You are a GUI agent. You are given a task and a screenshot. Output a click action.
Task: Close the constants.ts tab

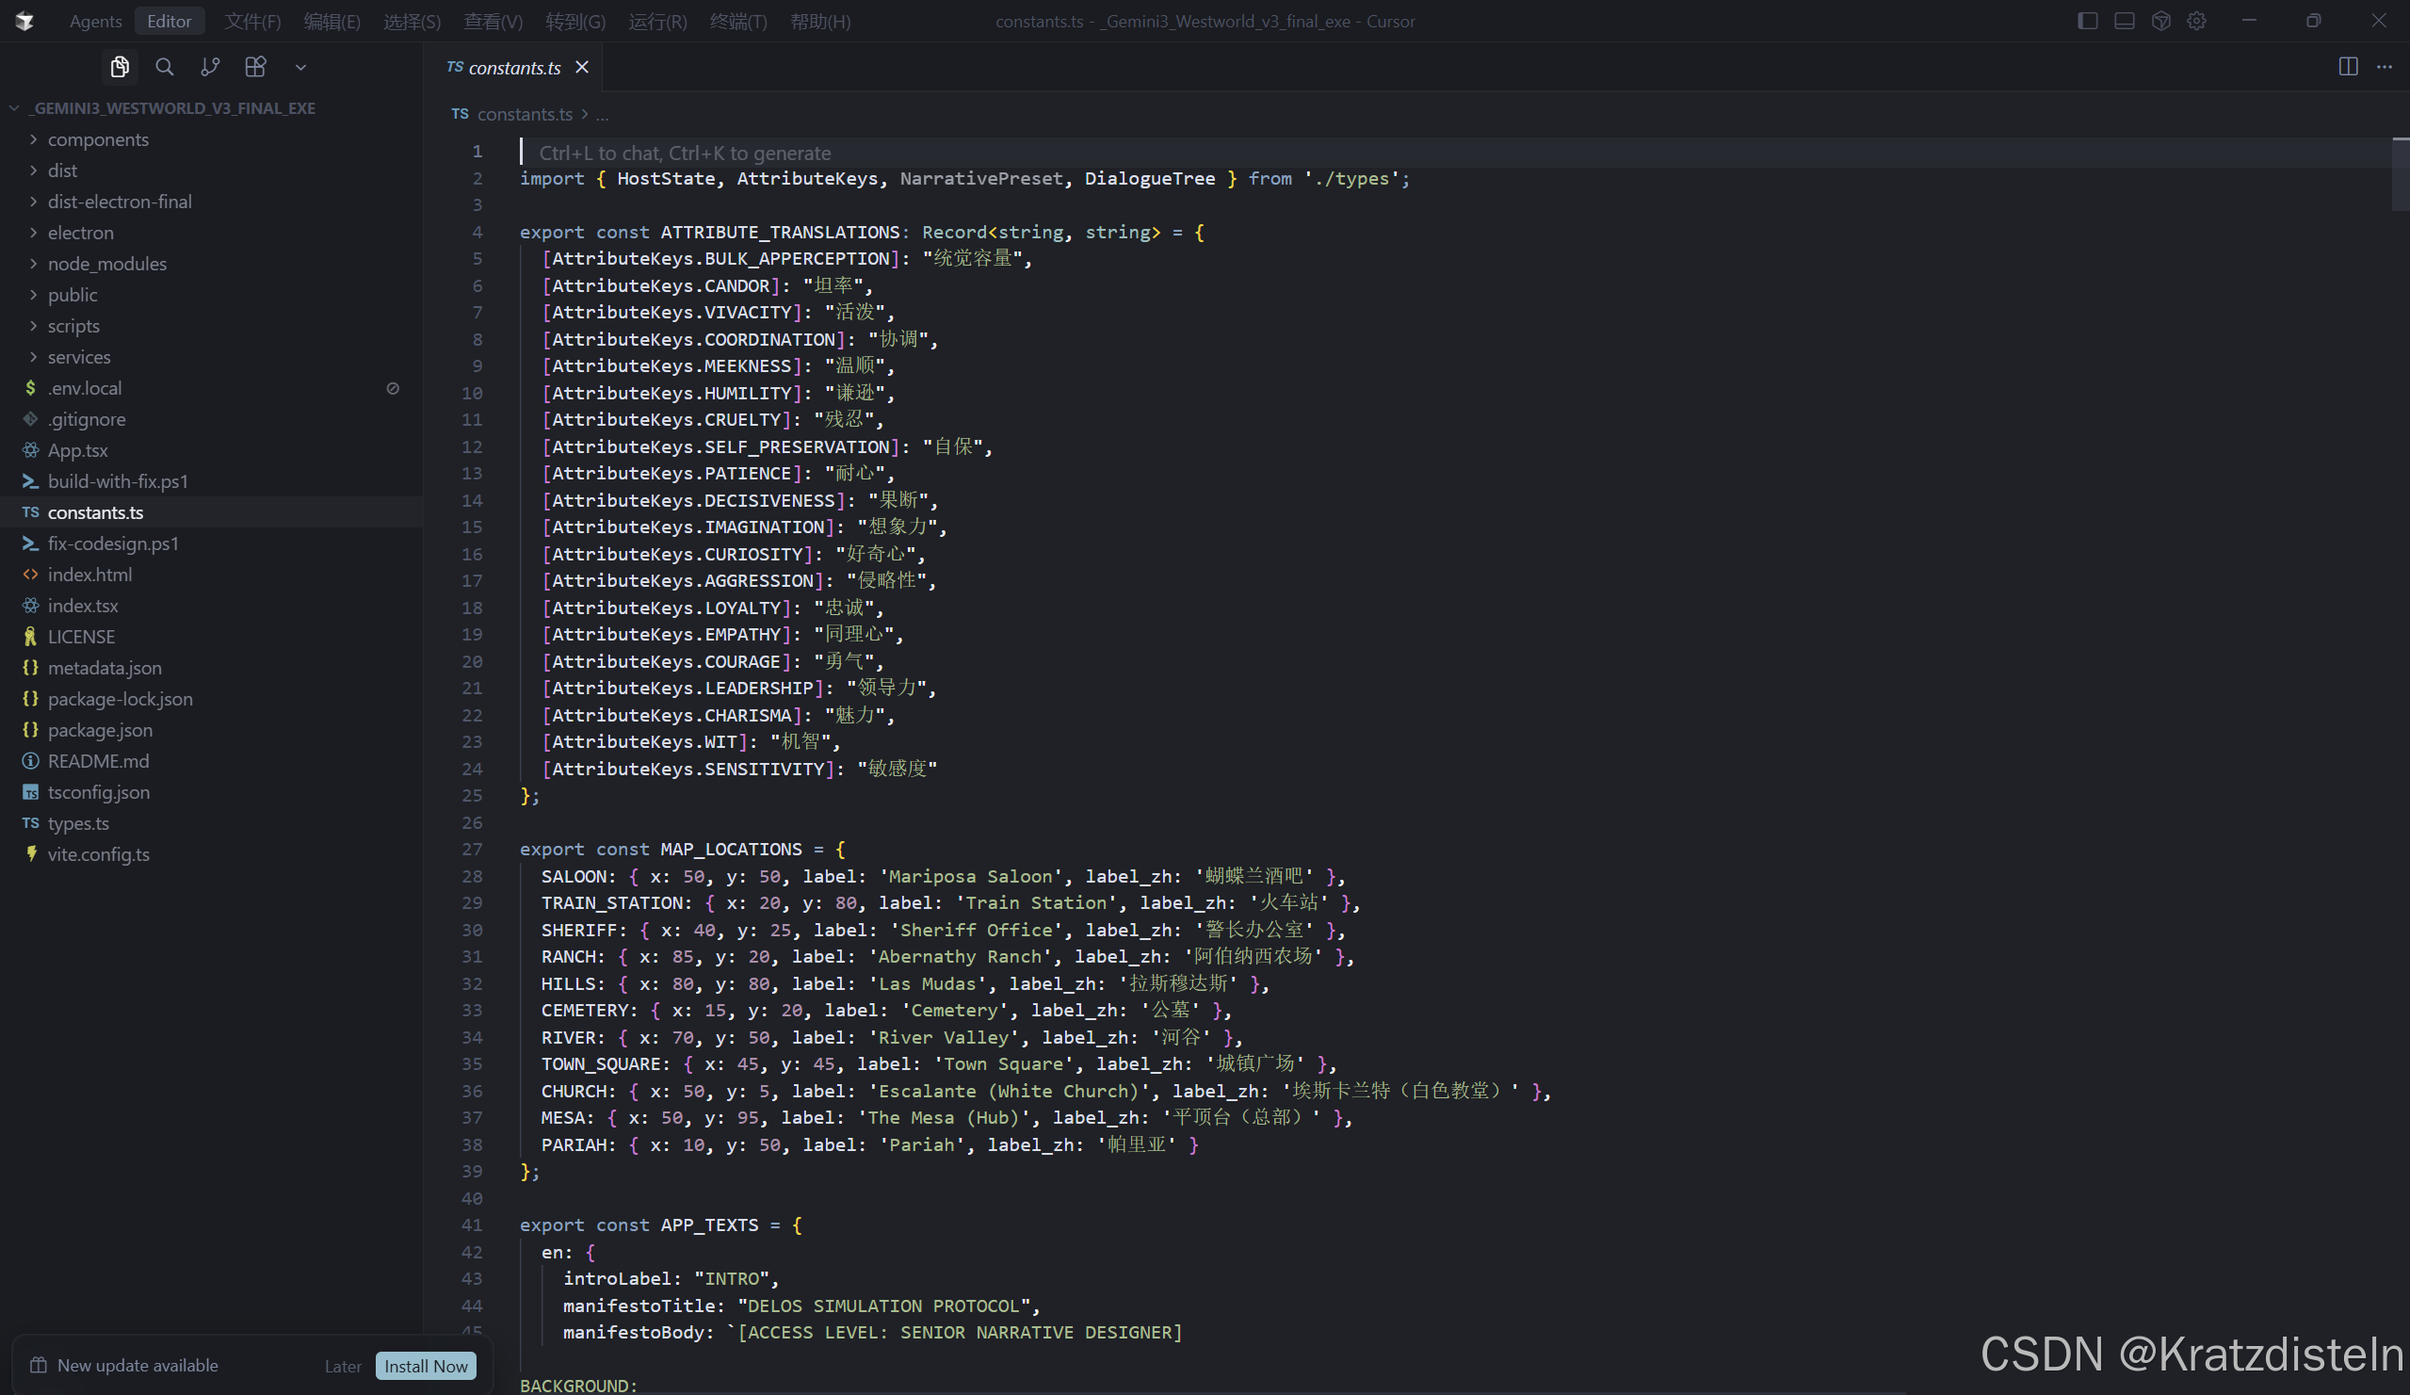(x=581, y=67)
